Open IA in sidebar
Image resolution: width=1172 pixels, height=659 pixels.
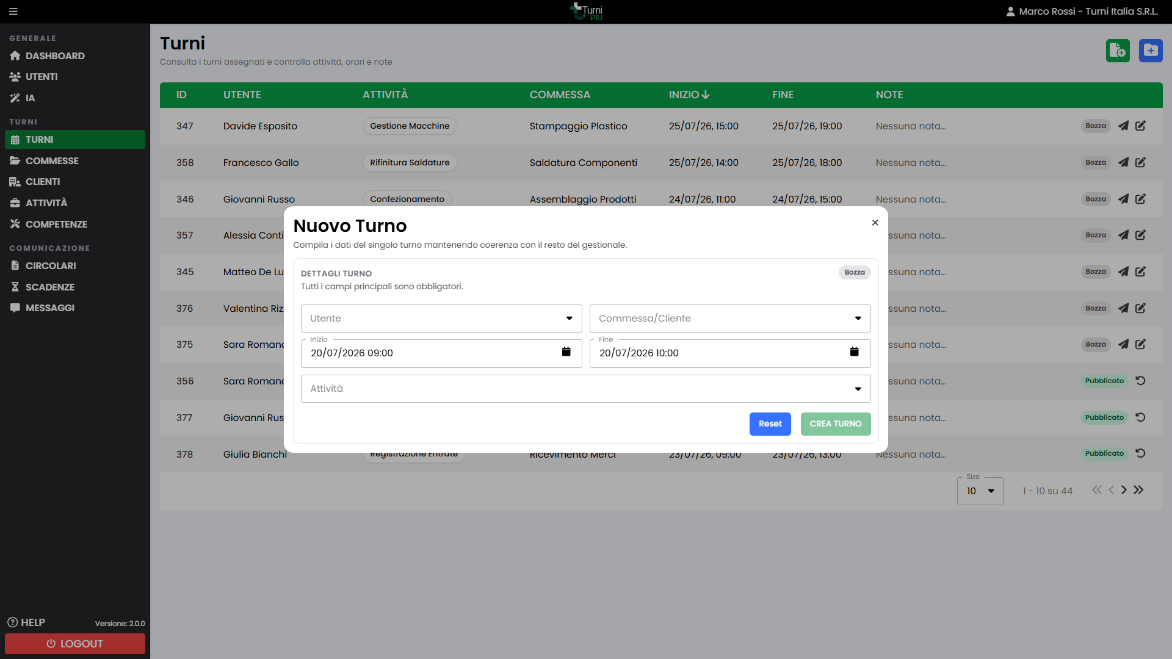pos(75,98)
